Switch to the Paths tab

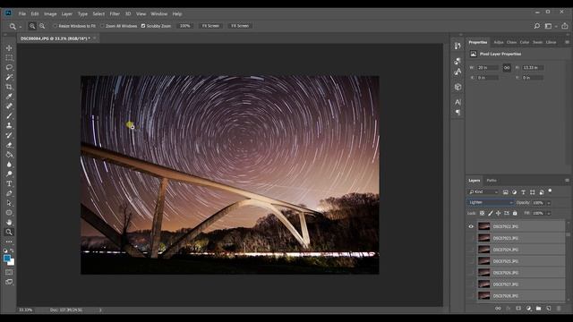[x=492, y=181]
